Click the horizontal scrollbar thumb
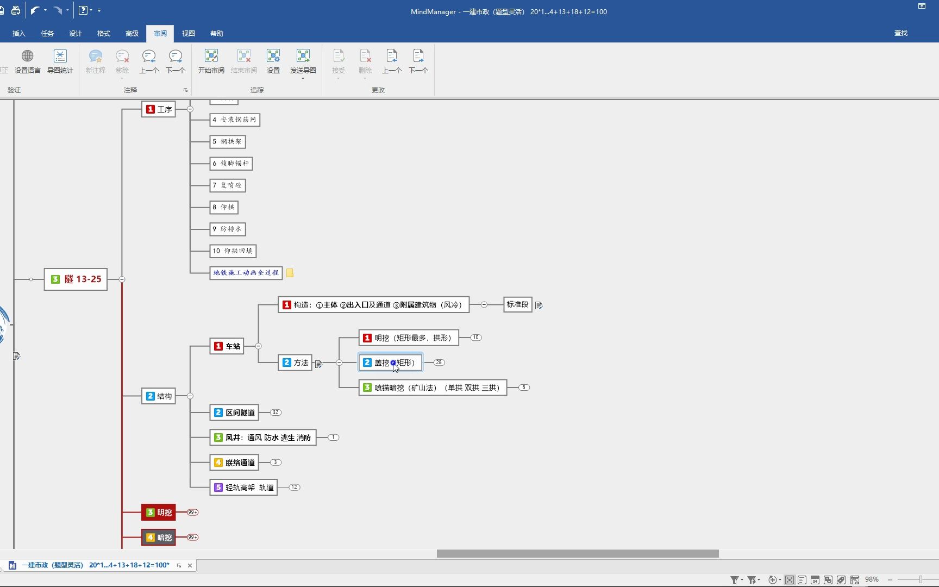 [578, 553]
